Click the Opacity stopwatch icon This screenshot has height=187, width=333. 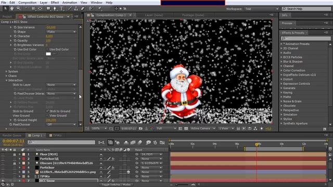click(x=15, y=41)
